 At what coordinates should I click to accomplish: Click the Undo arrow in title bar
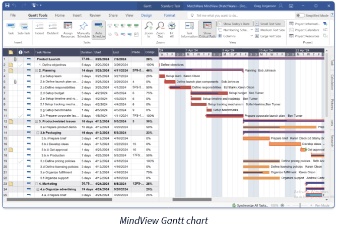click(x=14, y=6)
